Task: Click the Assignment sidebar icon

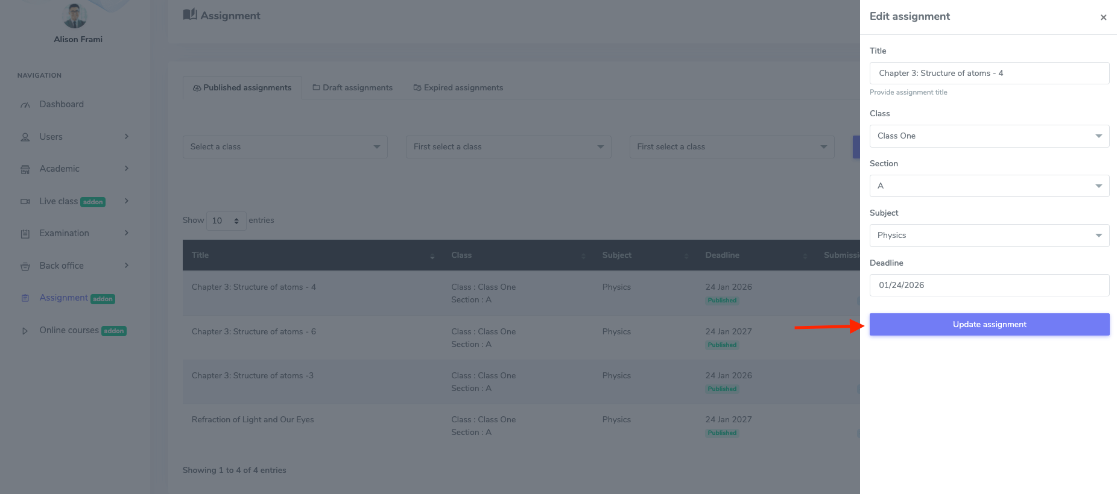Action: pos(25,298)
